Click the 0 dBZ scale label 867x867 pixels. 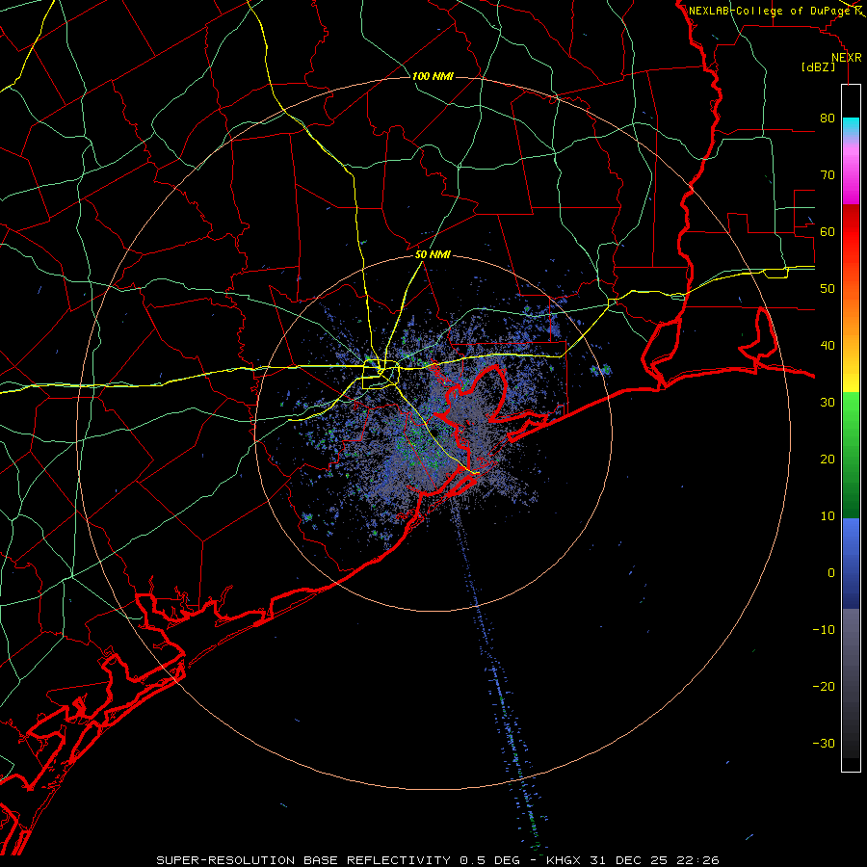click(831, 573)
